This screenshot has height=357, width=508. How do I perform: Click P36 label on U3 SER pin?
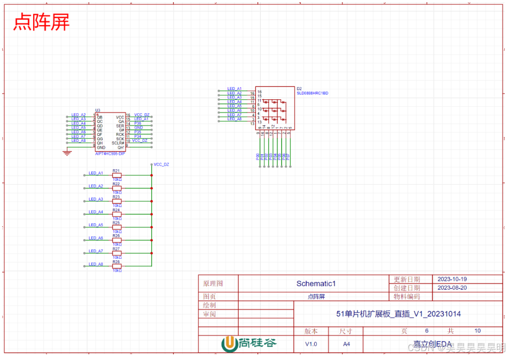click(x=138, y=123)
